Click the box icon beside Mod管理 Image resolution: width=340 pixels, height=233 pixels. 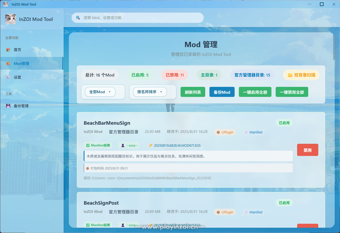8,64
